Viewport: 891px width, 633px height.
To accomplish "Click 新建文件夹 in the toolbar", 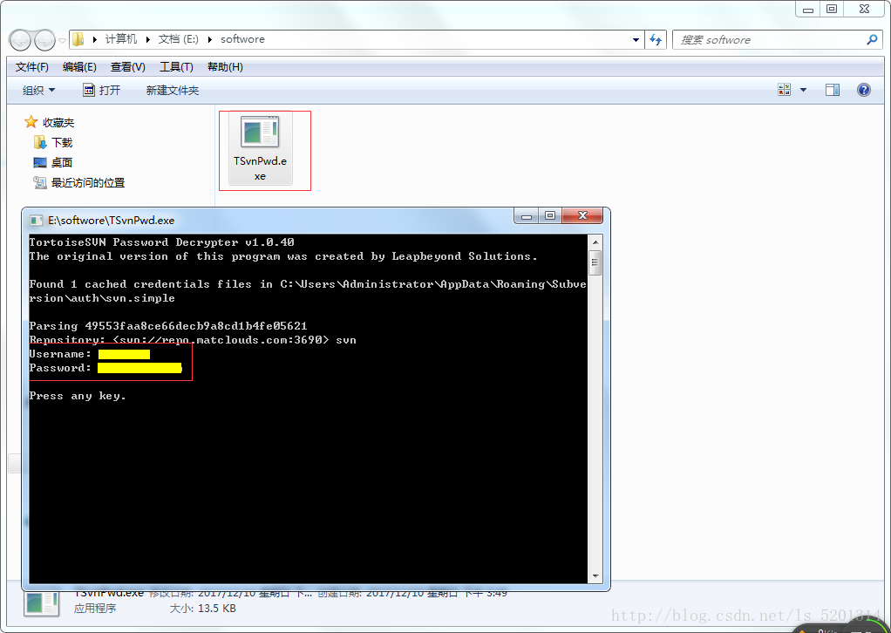I will pos(172,91).
